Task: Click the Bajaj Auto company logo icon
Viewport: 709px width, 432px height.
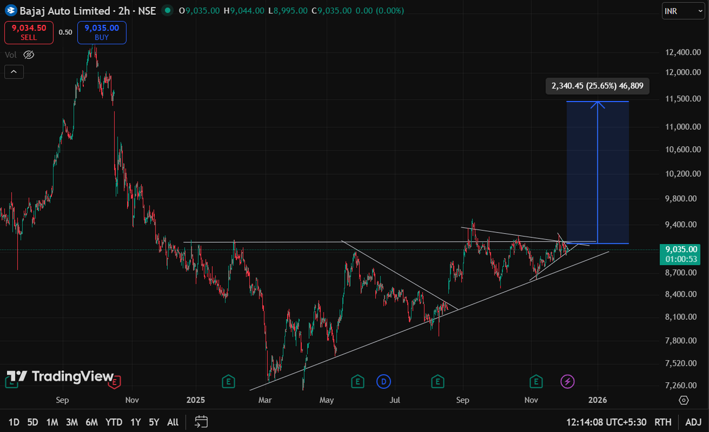Action: pos(11,11)
